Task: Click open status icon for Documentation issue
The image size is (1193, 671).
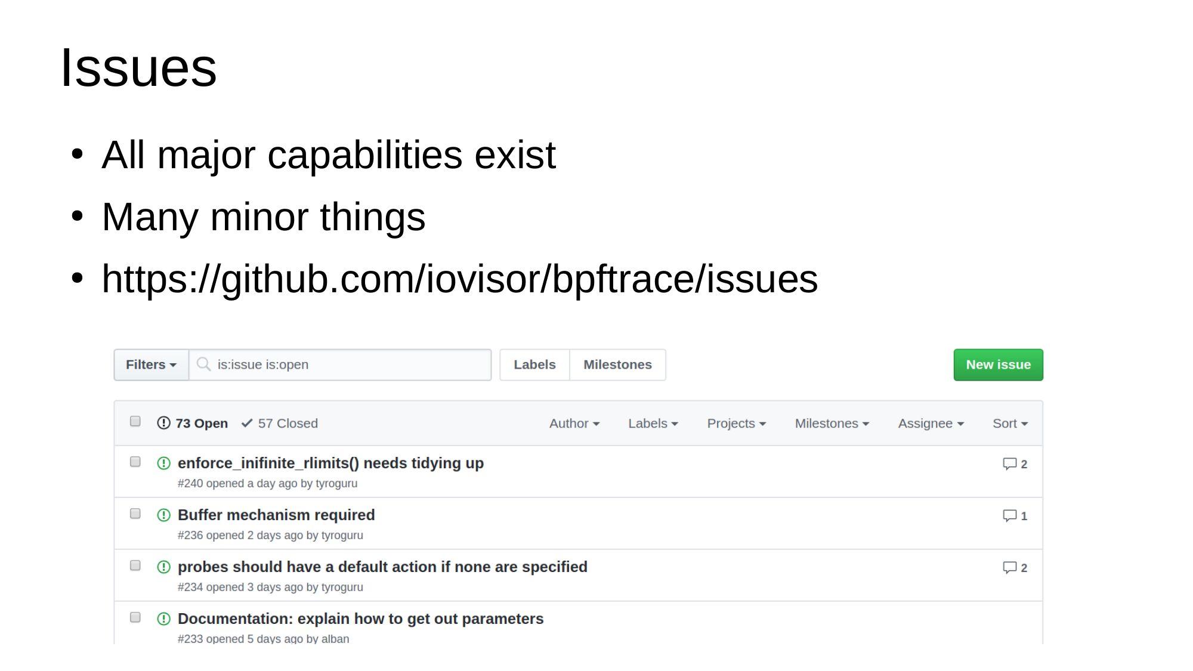Action: click(x=163, y=619)
